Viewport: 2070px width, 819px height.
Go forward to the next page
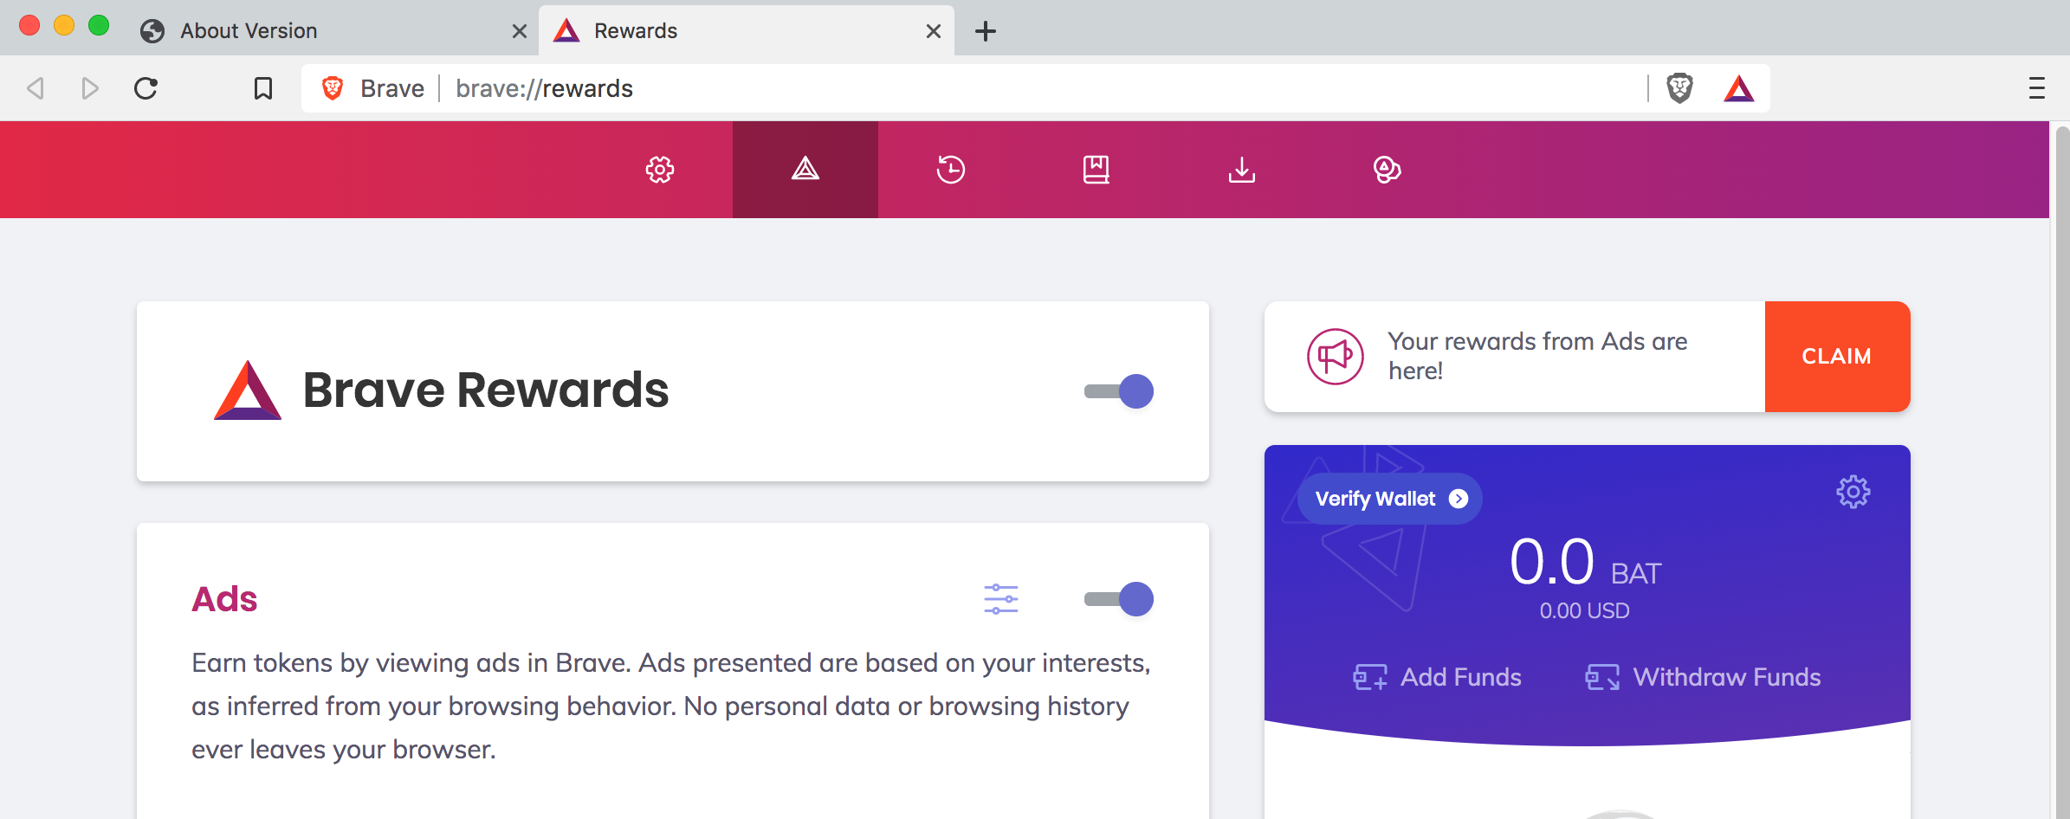tap(90, 88)
